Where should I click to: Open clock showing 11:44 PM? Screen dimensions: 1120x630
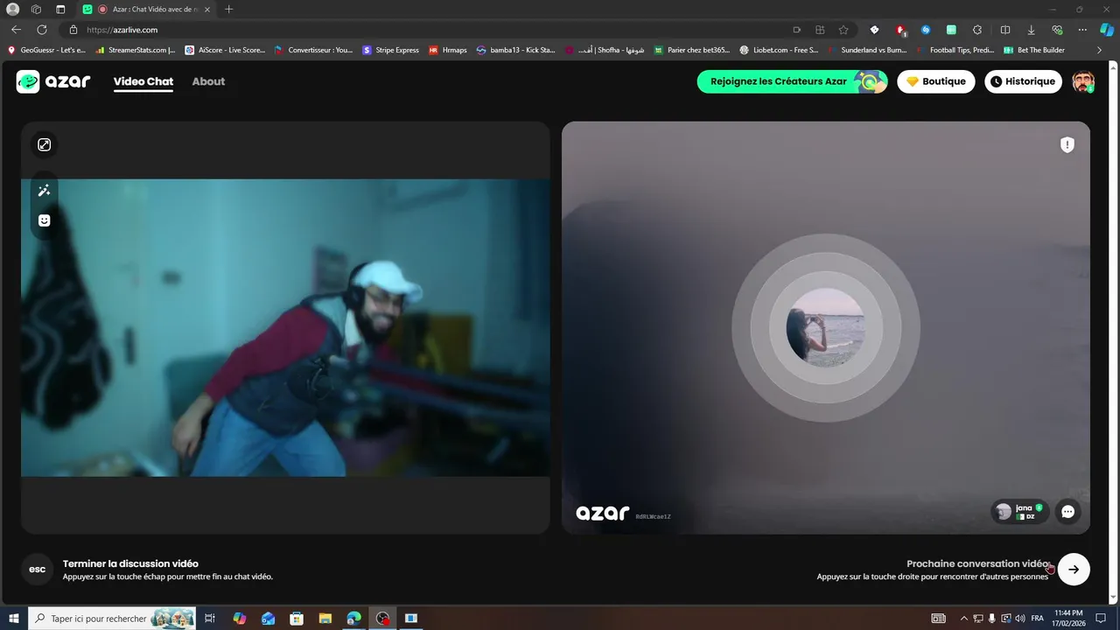(1068, 619)
